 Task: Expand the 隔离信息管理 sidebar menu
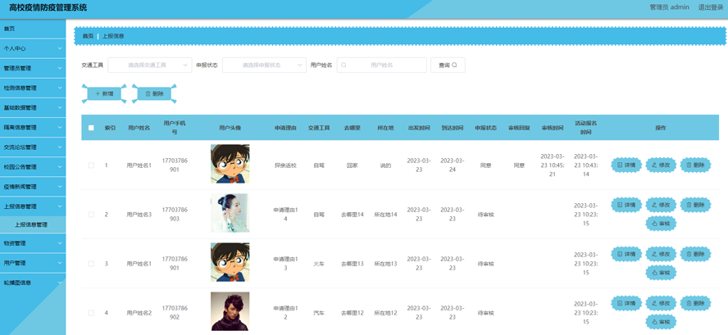click(33, 127)
